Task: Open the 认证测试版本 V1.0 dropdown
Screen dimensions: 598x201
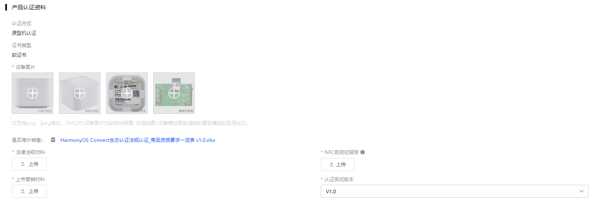Action: pos(454,191)
